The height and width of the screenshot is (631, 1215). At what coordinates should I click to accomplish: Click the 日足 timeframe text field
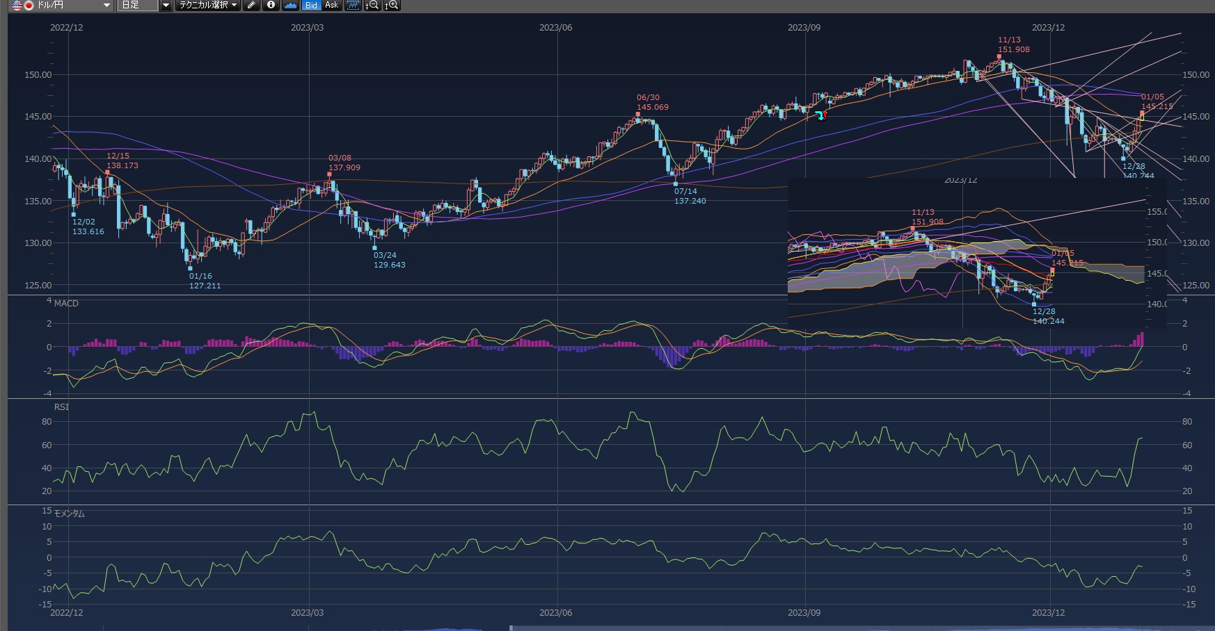[137, 6]
